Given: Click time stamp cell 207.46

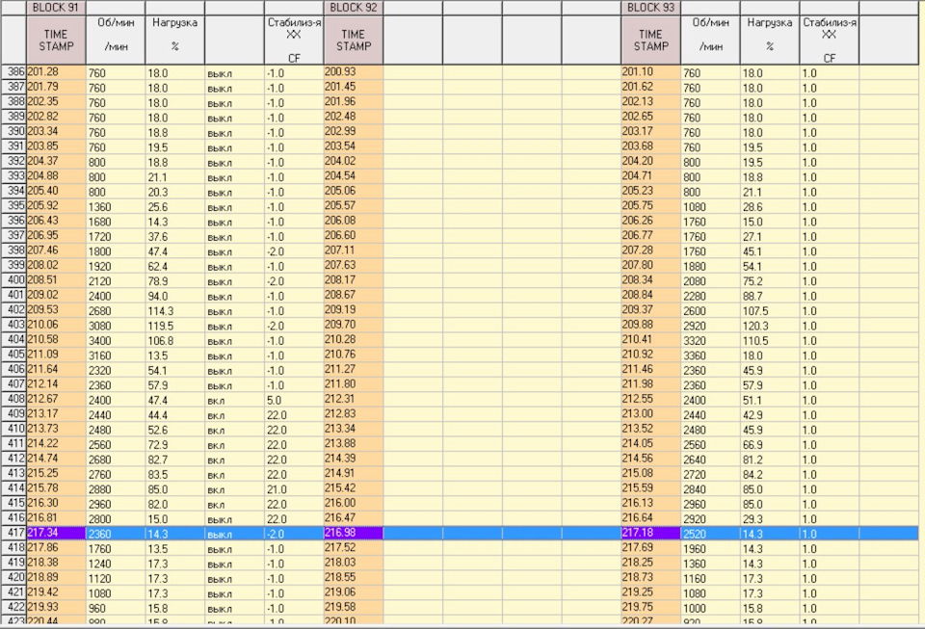Looking at the screenshot, I should pyautogui.click(x=56, y=250).
